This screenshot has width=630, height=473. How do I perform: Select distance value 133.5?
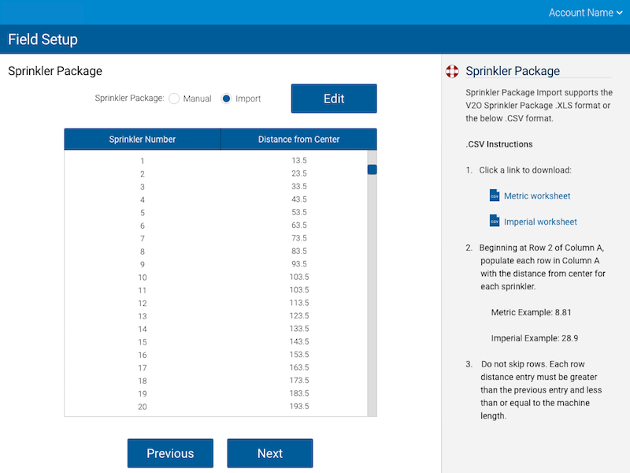299,329
